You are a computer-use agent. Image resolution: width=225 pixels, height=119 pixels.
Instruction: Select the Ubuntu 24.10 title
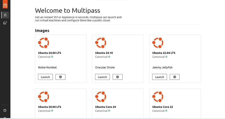[104, 53]
